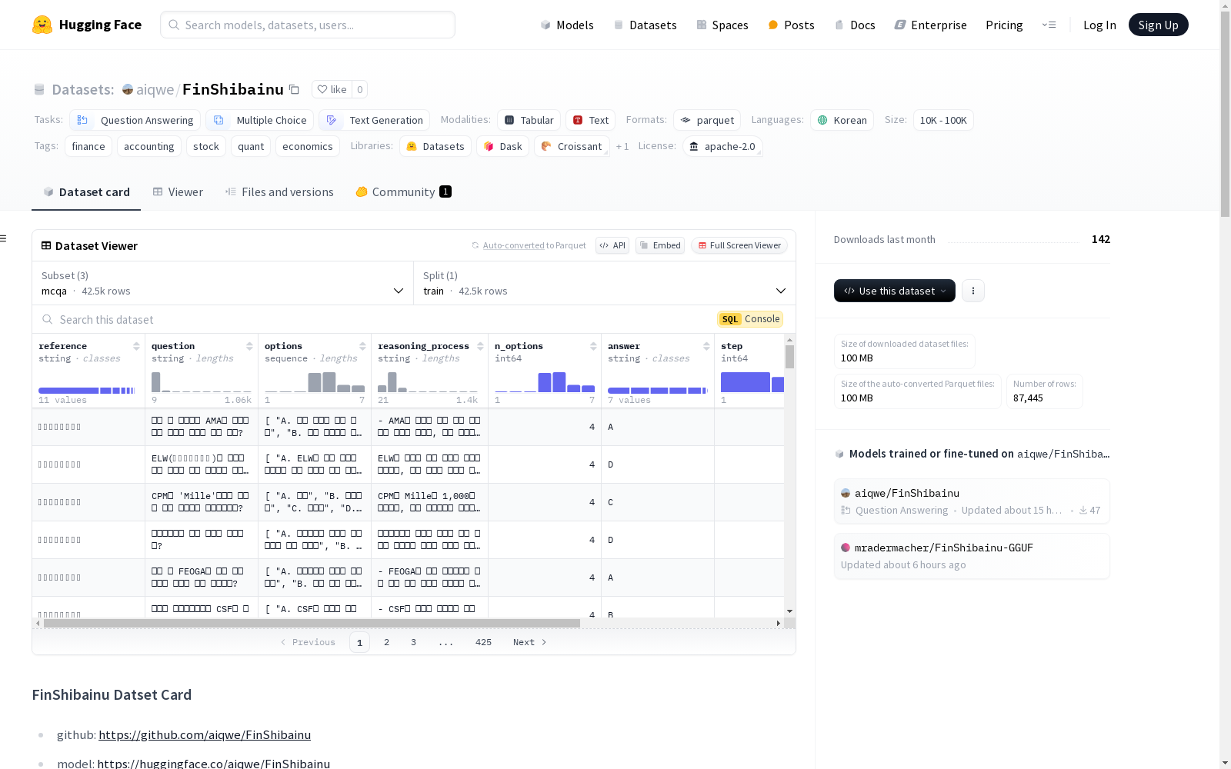Viewport: 1231px width, 769px height.
Task: Expand the Split train dropdown
Action: pos(605,283)
